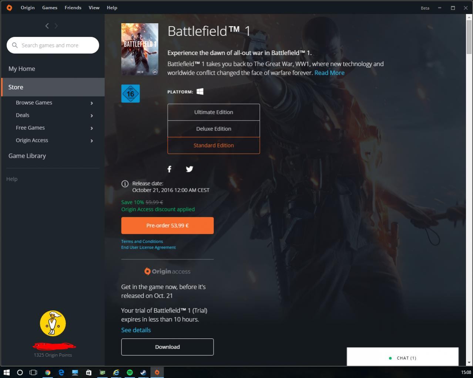The image size is (473, 378).
Task: Click the Battlefield 1 page title
Action: (209, 31)
